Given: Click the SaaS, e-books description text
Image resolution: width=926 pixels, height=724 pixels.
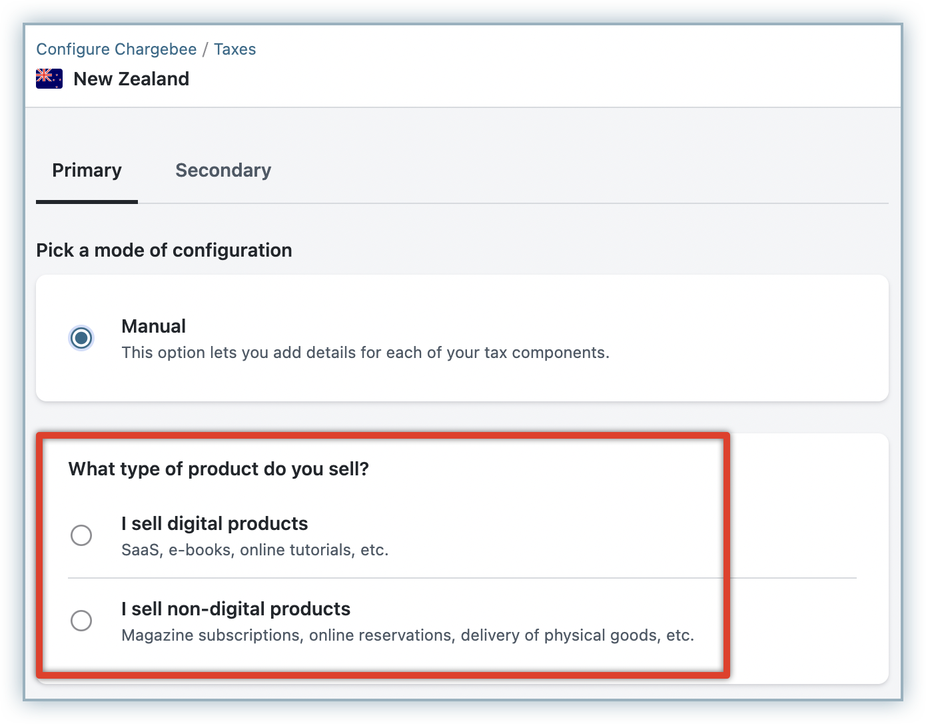Looking at the screenshot, I should tap(254, 550).
